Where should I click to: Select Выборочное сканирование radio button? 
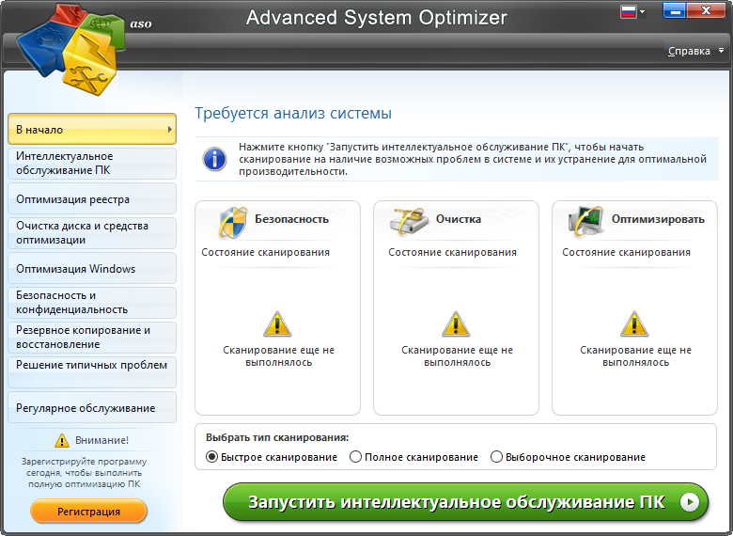[496, 456]
